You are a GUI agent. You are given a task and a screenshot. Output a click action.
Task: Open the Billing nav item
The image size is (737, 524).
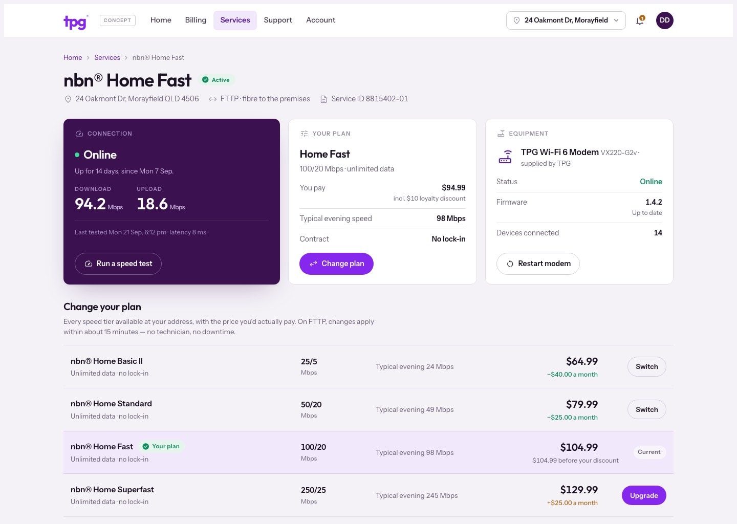[196, 20]
